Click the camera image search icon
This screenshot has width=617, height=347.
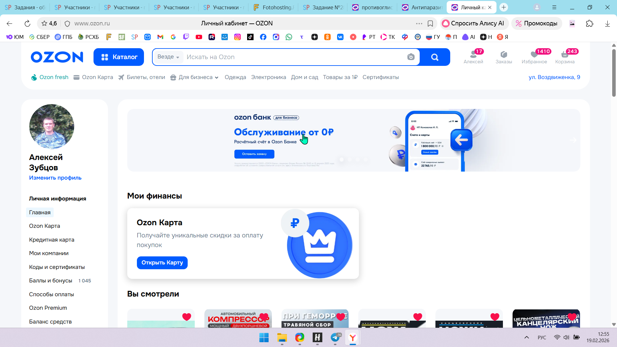pyautogui.click(x=411, y=57)
